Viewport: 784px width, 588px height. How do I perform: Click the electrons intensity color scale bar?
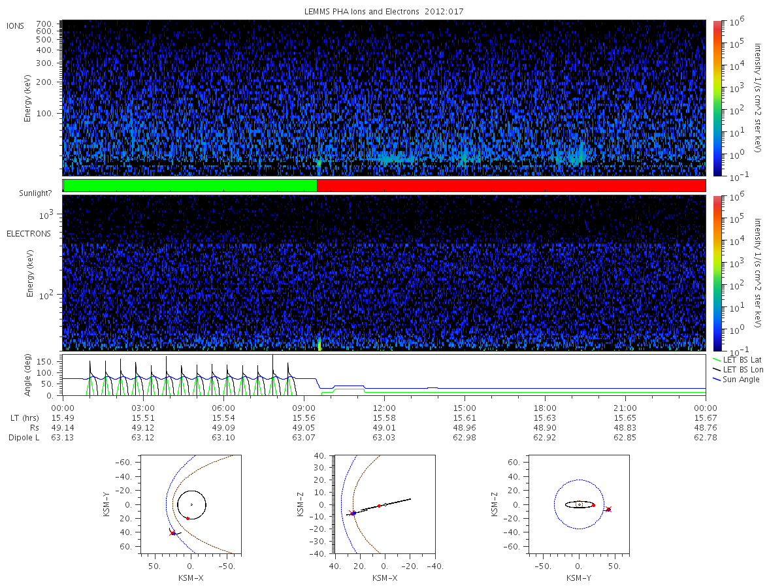[717, 272]
